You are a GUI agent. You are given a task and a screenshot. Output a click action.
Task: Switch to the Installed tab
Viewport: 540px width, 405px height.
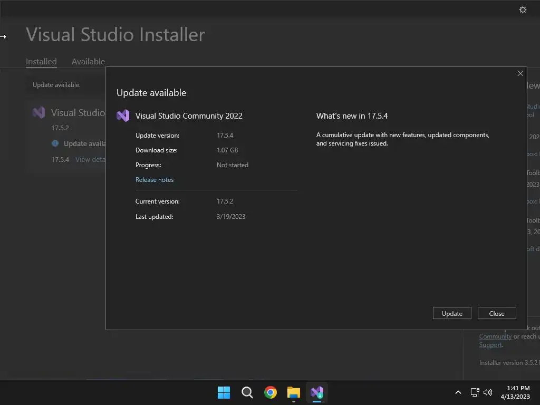pyautogui.click(x=41, y=62)
